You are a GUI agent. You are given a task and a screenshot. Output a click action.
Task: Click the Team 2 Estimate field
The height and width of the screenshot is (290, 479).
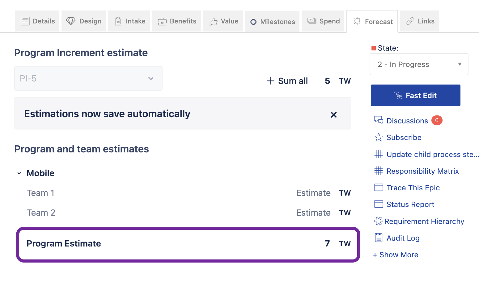pos(313,213)
